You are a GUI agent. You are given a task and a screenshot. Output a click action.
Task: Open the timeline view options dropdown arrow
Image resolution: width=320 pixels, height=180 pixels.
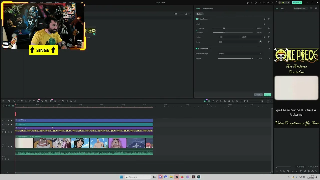pyautogui.click(x=271, y=101)
